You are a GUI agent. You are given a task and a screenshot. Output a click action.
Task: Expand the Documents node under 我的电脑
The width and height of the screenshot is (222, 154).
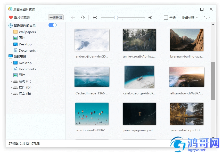11,69
